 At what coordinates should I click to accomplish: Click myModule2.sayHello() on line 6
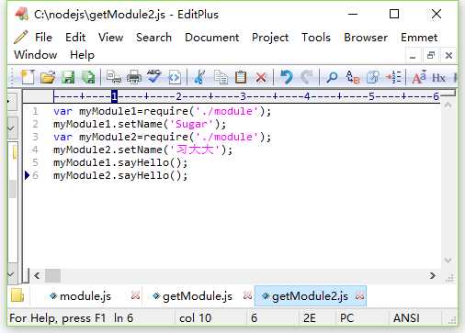pos(120,175)
